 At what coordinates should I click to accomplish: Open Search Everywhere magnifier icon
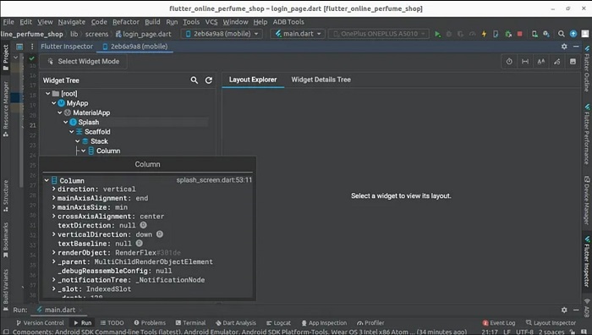pos(562,34)
